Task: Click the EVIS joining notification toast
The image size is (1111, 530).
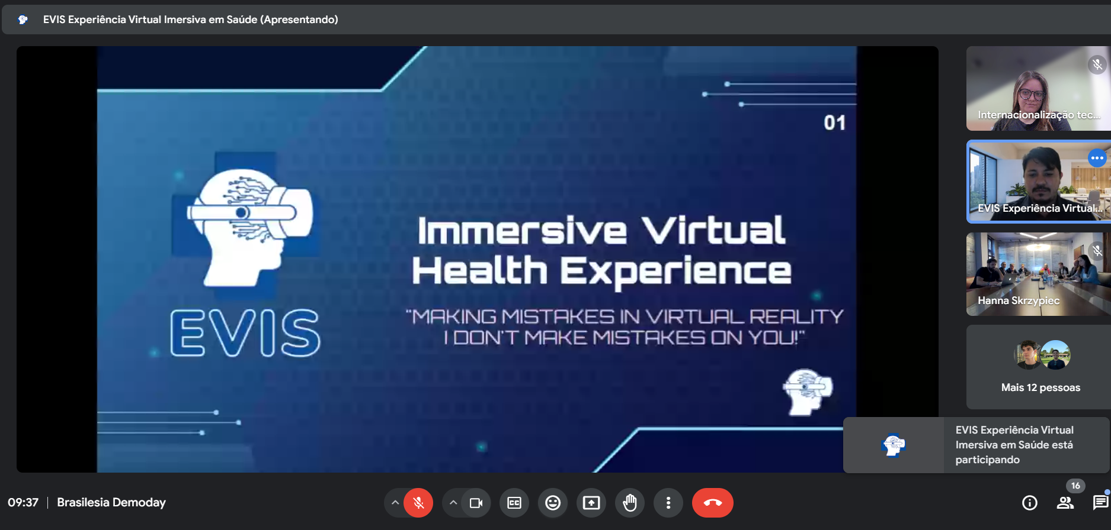Action: click(976, 445)
